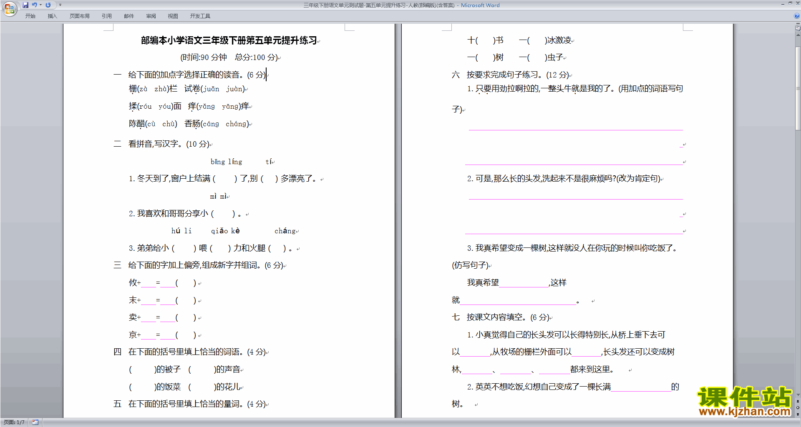Click the row beginning with 末+

coord(162,300)
